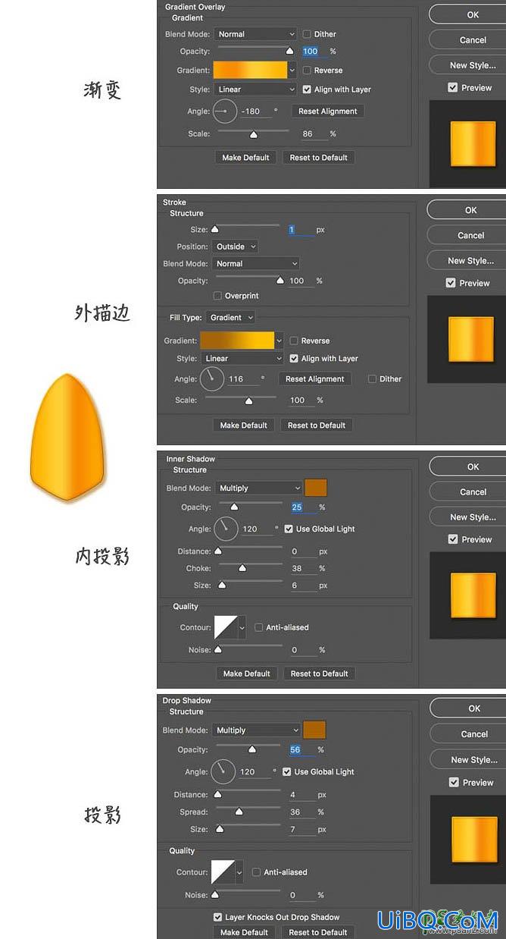
Task: Open the Gradient Overlay gradient picker arrow
Action: [x=292, y=71]
